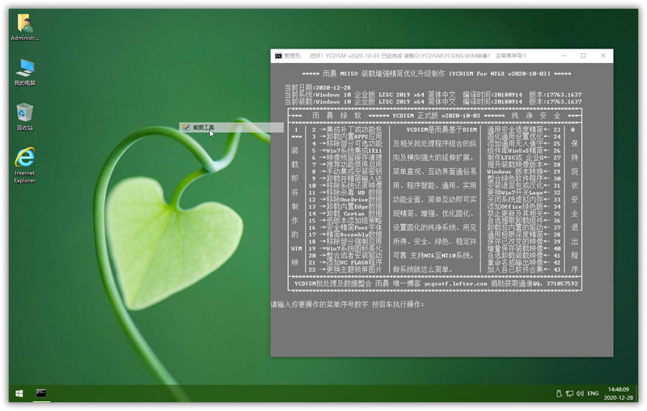Click the 截图工具 item
This screenshot has height=411, width=647.
(x=231, y=128)
